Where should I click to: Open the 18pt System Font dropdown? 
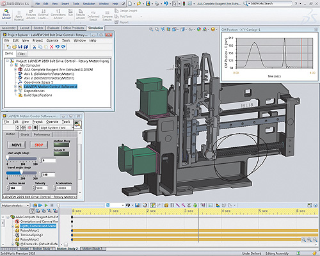pos(56,128)
